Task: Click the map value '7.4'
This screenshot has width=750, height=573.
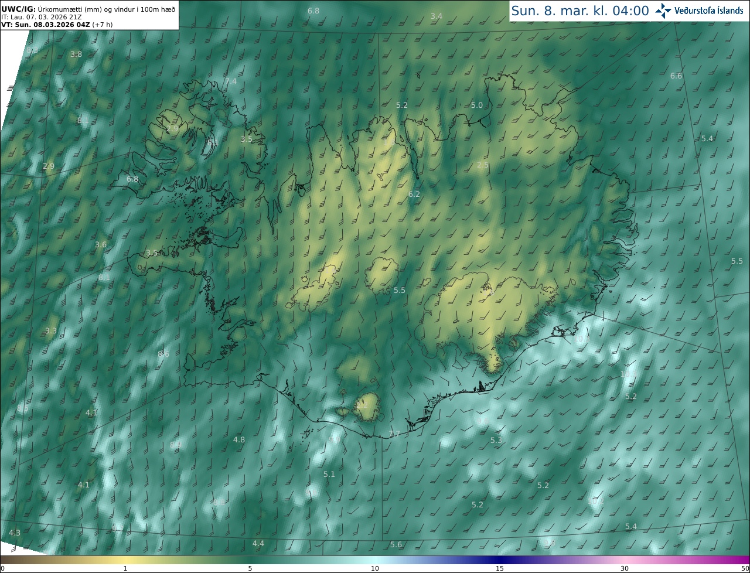Action: [231, 81]
